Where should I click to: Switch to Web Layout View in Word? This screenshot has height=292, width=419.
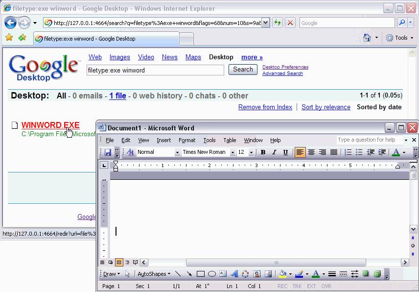(x=111, y=262)
